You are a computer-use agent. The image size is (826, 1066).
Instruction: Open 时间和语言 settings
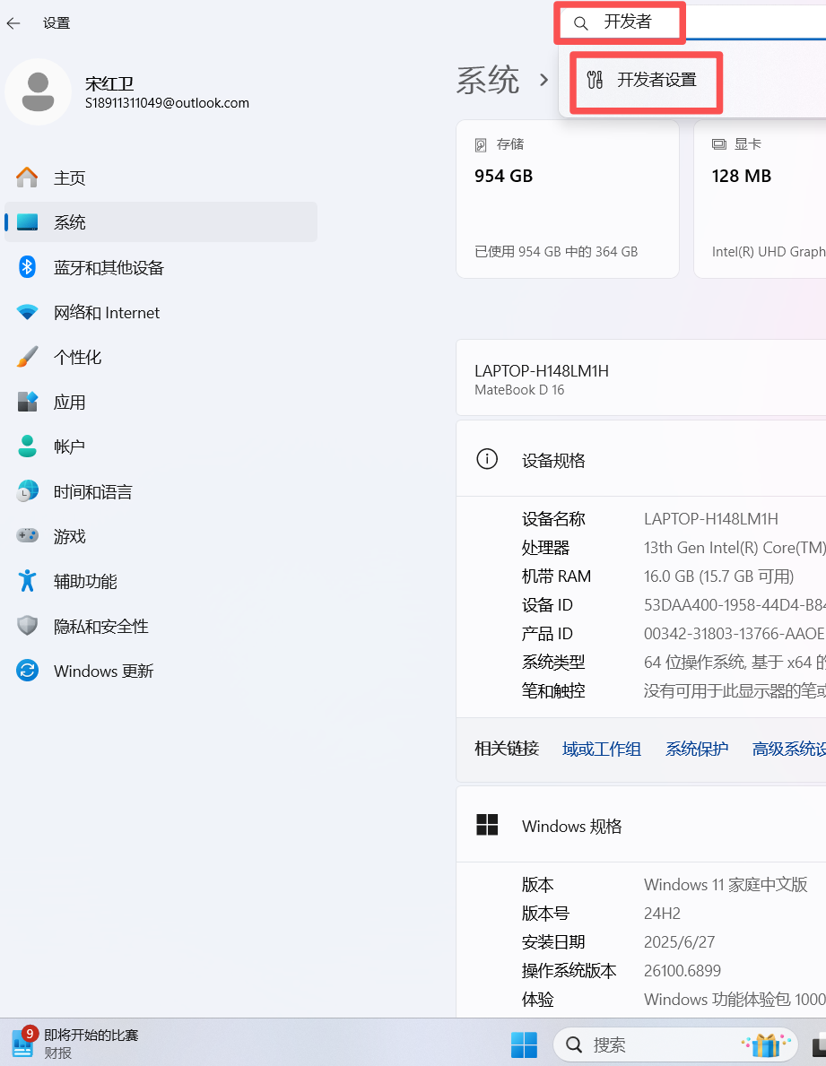pyautogui.click(x=161, y=491)
